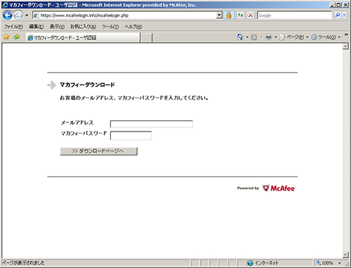Click the Favorites Center star icon

pos(6,37)
